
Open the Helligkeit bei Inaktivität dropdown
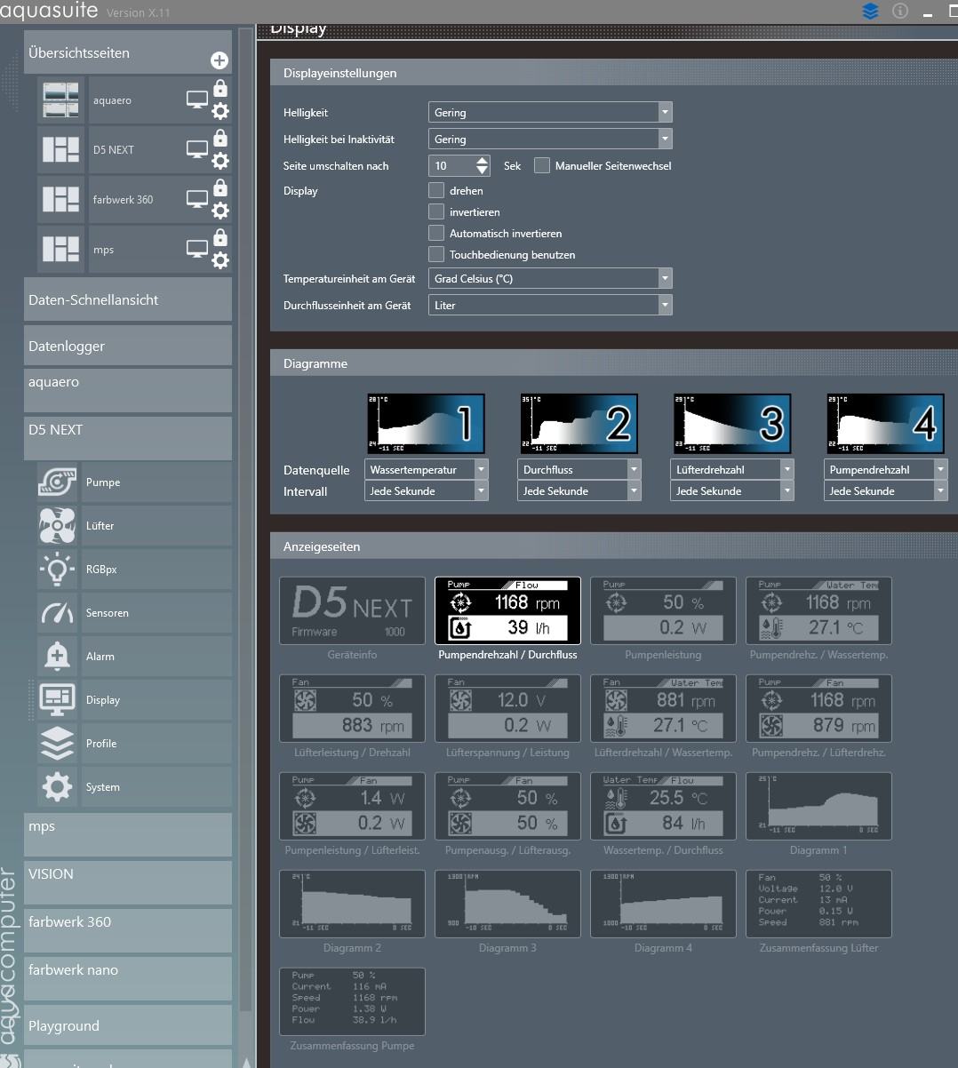coord(550,139)
